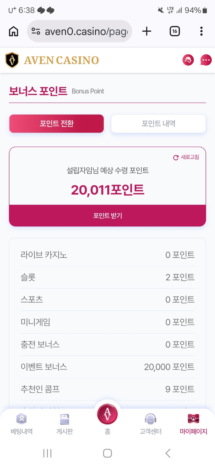Open a new browser tab

coord(147,31)
